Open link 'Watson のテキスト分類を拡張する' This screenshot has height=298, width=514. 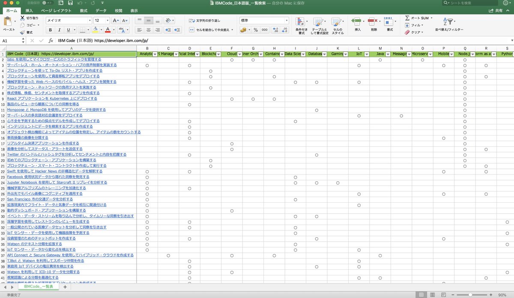click(34, 244)
